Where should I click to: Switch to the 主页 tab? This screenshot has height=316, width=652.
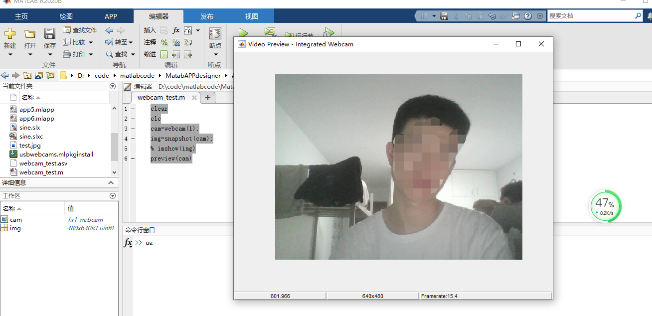click(x=21, y=16)
